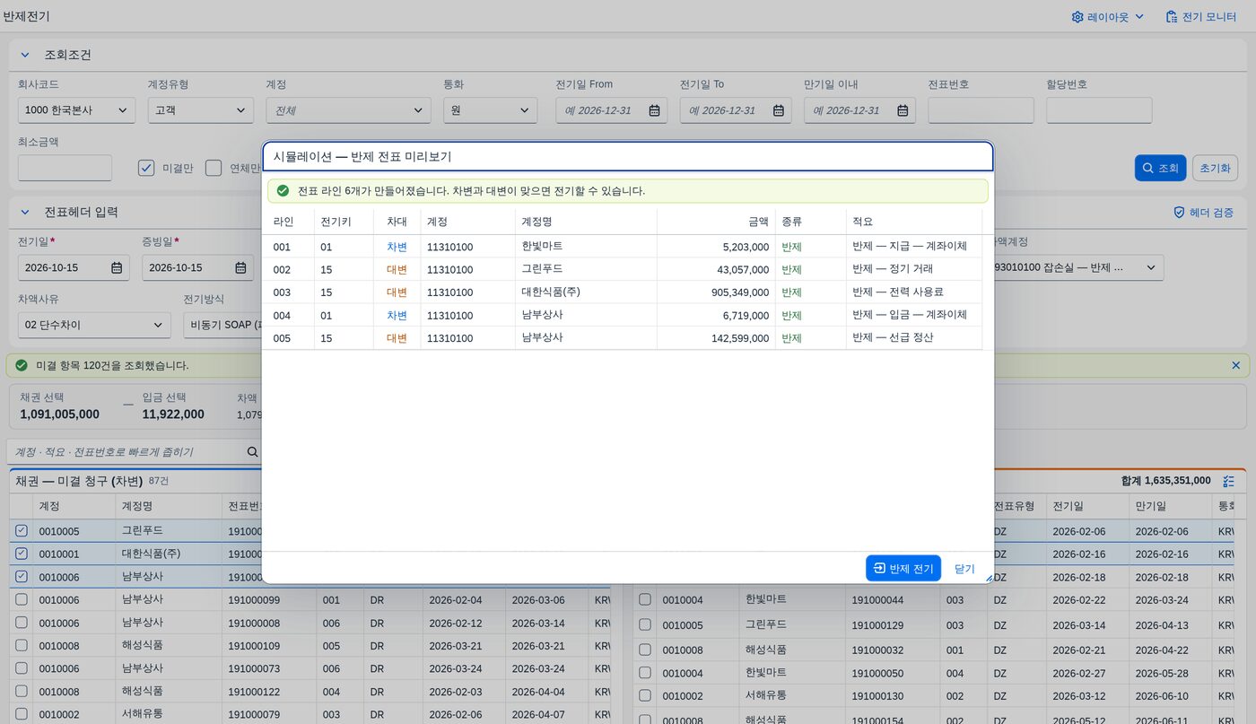Open the 차액사유 dropdown 02 단수차이

94,325
